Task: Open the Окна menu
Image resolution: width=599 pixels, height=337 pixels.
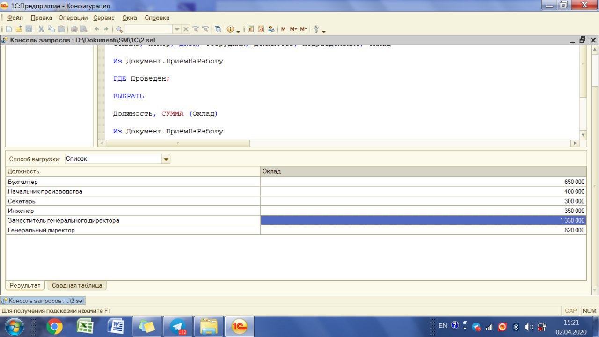Action: point(130,18)
